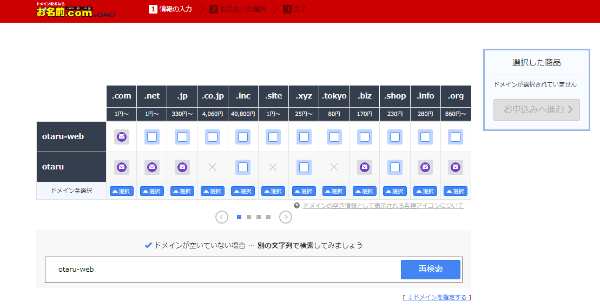Jump to second pagination dot
This screenshot has height=308, width=600.
coord(249,217)
